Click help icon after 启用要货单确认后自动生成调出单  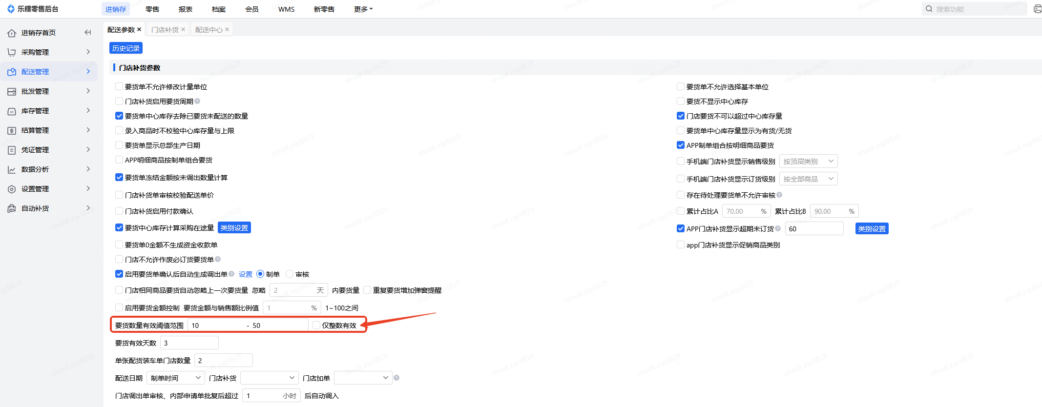(x=232, y=274)
